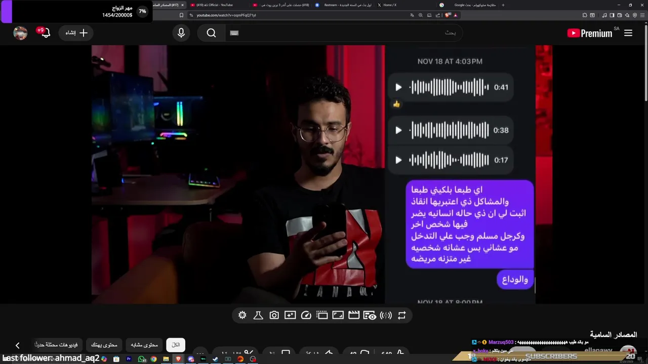Screen dimensions: 648x364
Task: Open Brave browser from the taskbar
Action: click(178, 359)
